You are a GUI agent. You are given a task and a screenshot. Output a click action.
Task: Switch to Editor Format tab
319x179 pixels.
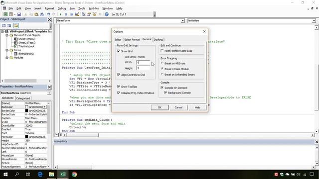coord(132,40)
